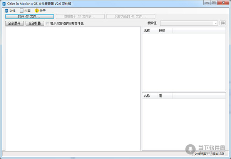Click the binoculars search icon button
231x159 pixels.
point(223,23)
